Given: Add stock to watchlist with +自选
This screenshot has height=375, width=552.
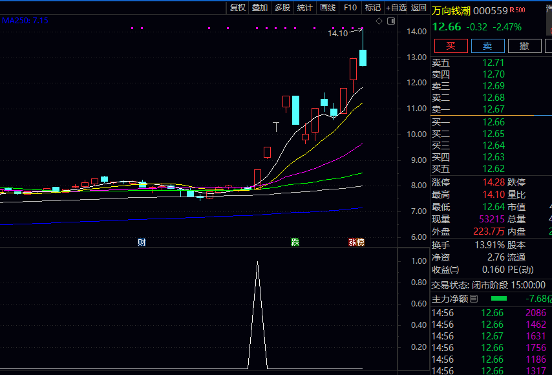Looking at the screenshot, I should pyautogui.click(x=396, y=8).
